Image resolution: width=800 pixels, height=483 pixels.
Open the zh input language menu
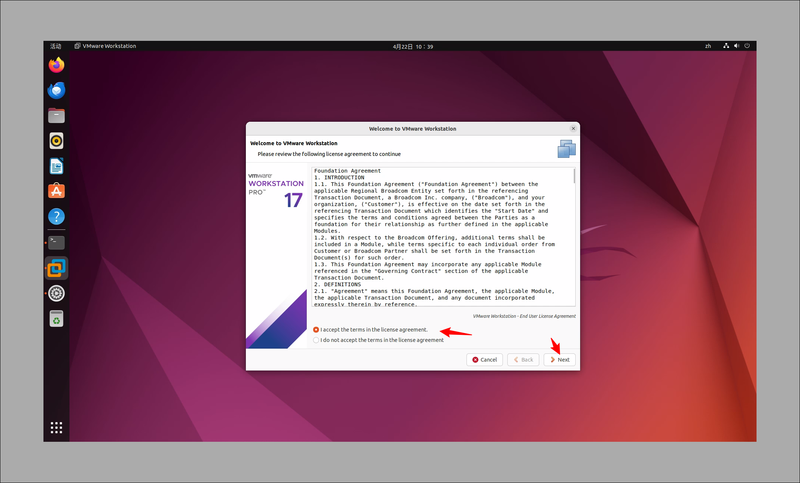[x=708, y=46]
